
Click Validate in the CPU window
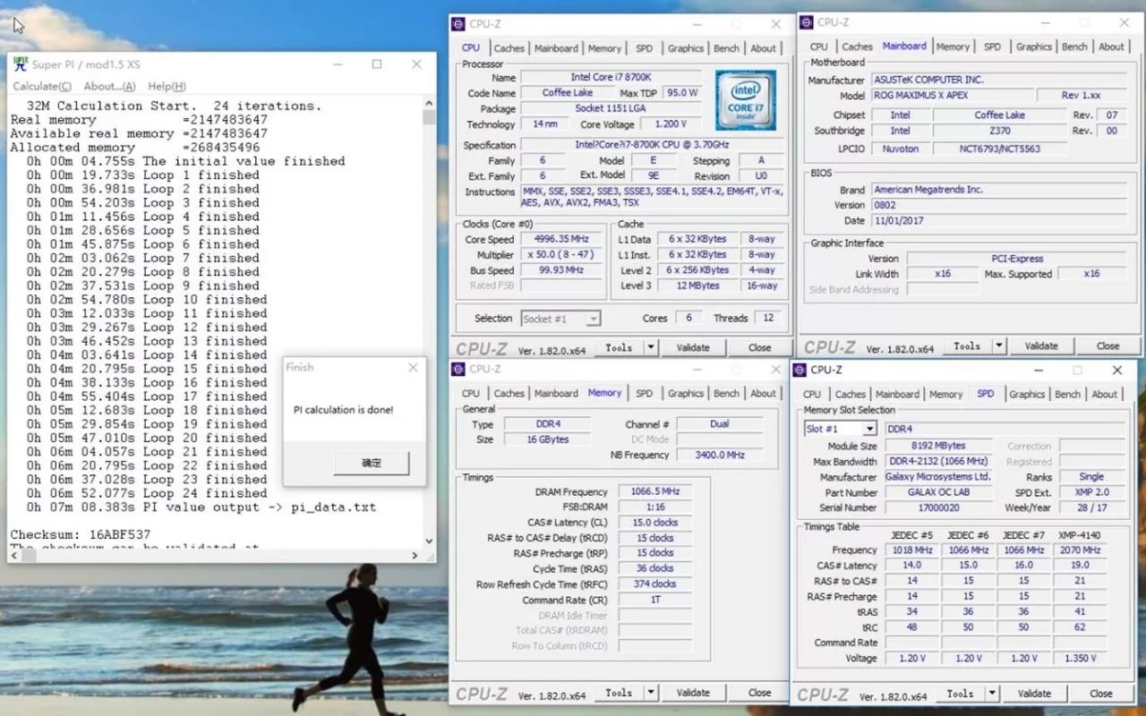[693, 347]
